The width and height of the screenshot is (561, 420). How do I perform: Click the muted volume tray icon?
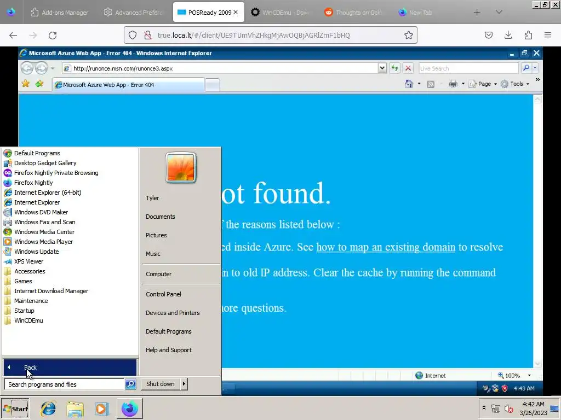click(508, 409)
